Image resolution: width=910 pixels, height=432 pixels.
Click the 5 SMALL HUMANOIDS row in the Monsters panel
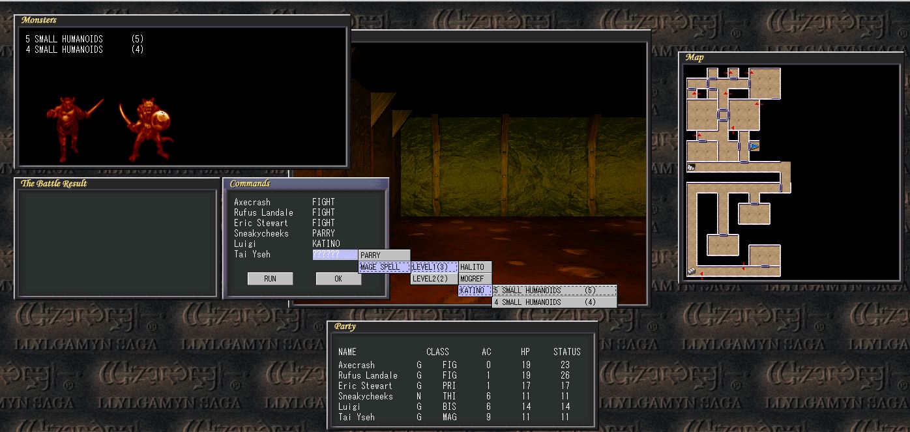[x=85, y=39]
